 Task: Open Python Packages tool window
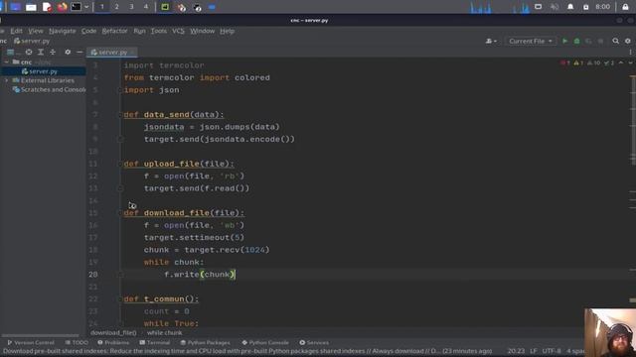pos(205,342)
